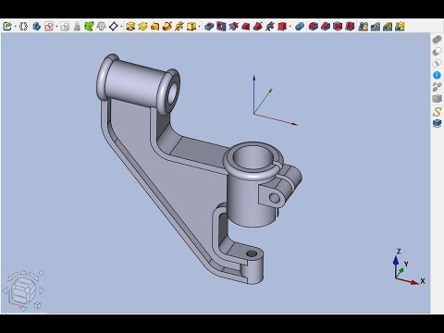Click the red Subtractive Primitive box icon
This screenshot has width=444, height=333.
click(282, 27)
